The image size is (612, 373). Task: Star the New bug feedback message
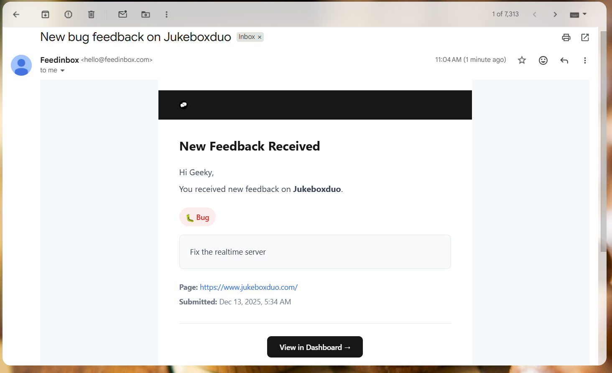coord(522,60)
